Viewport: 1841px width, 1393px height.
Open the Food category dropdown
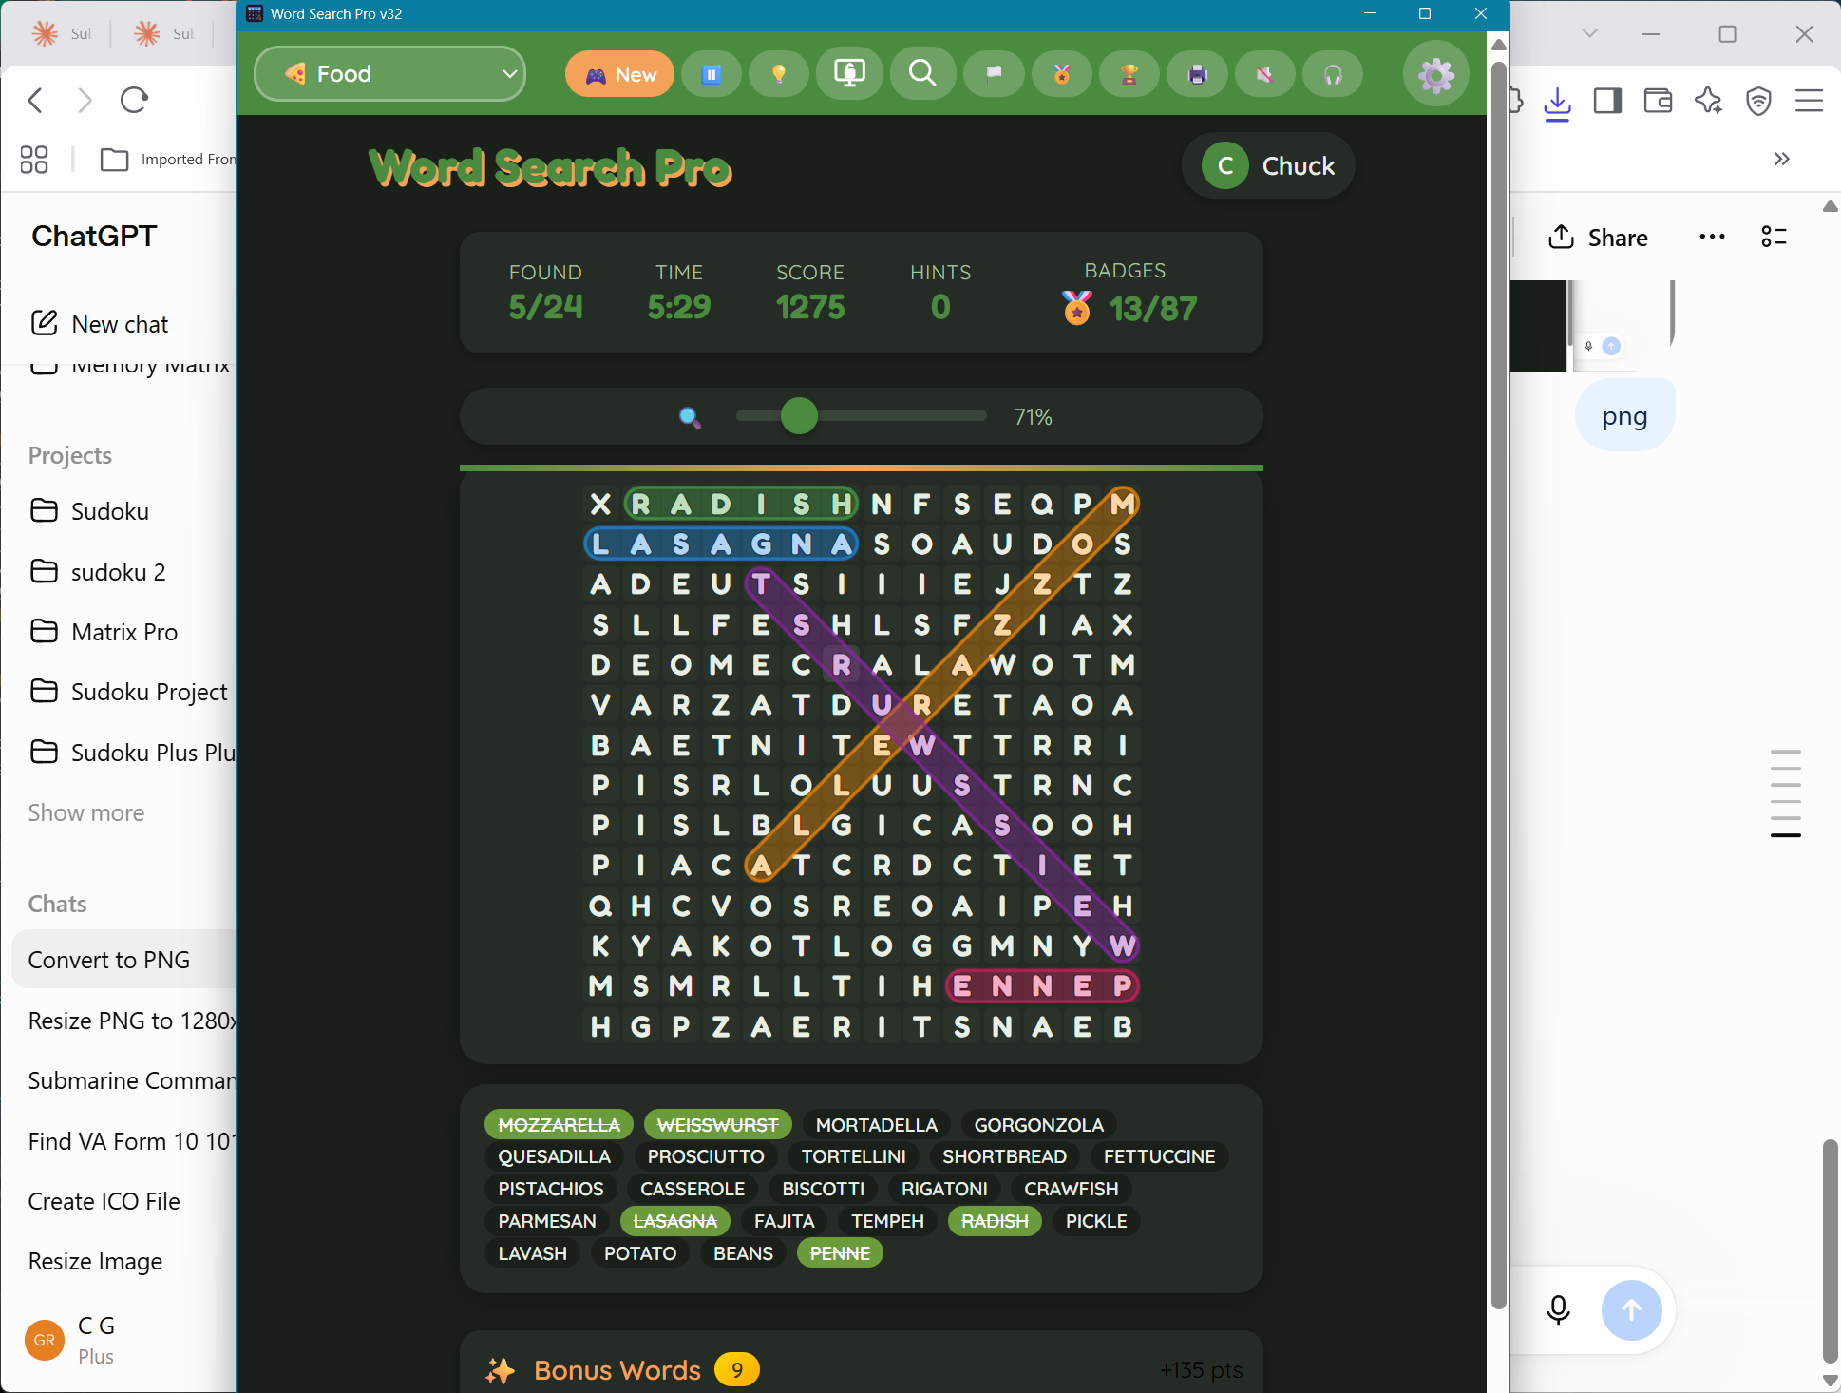click(390, 74)
